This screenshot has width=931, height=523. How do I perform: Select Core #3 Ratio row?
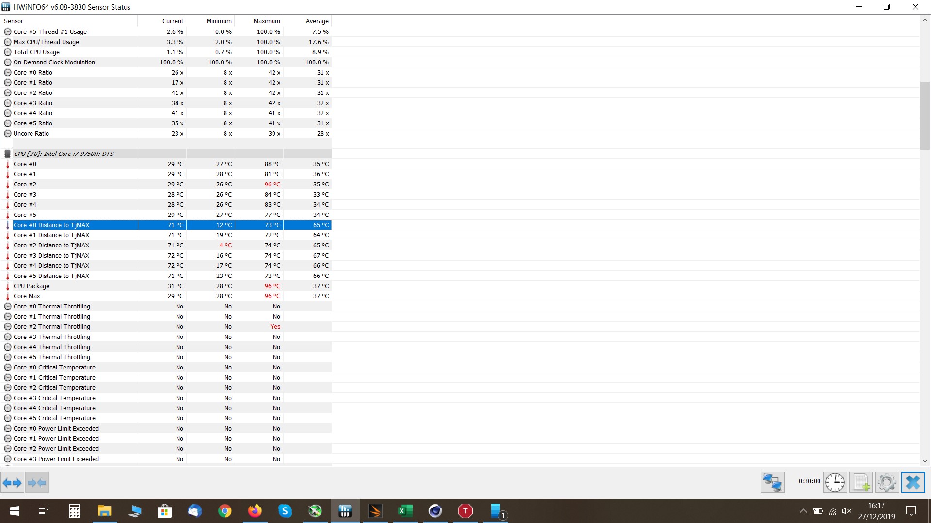point(167,103)
